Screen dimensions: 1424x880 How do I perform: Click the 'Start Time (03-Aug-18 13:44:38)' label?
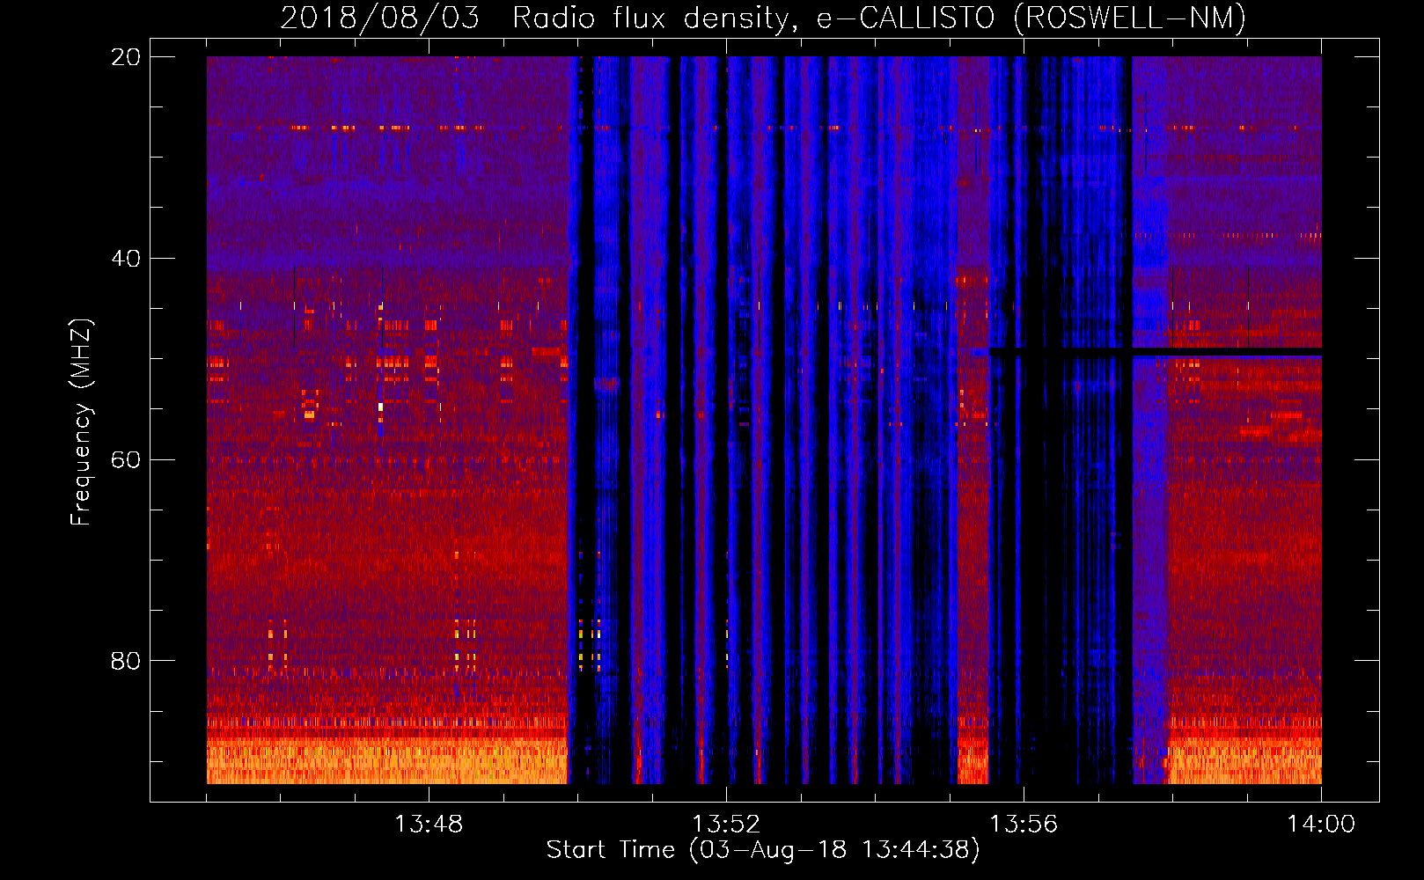point(763,850)
